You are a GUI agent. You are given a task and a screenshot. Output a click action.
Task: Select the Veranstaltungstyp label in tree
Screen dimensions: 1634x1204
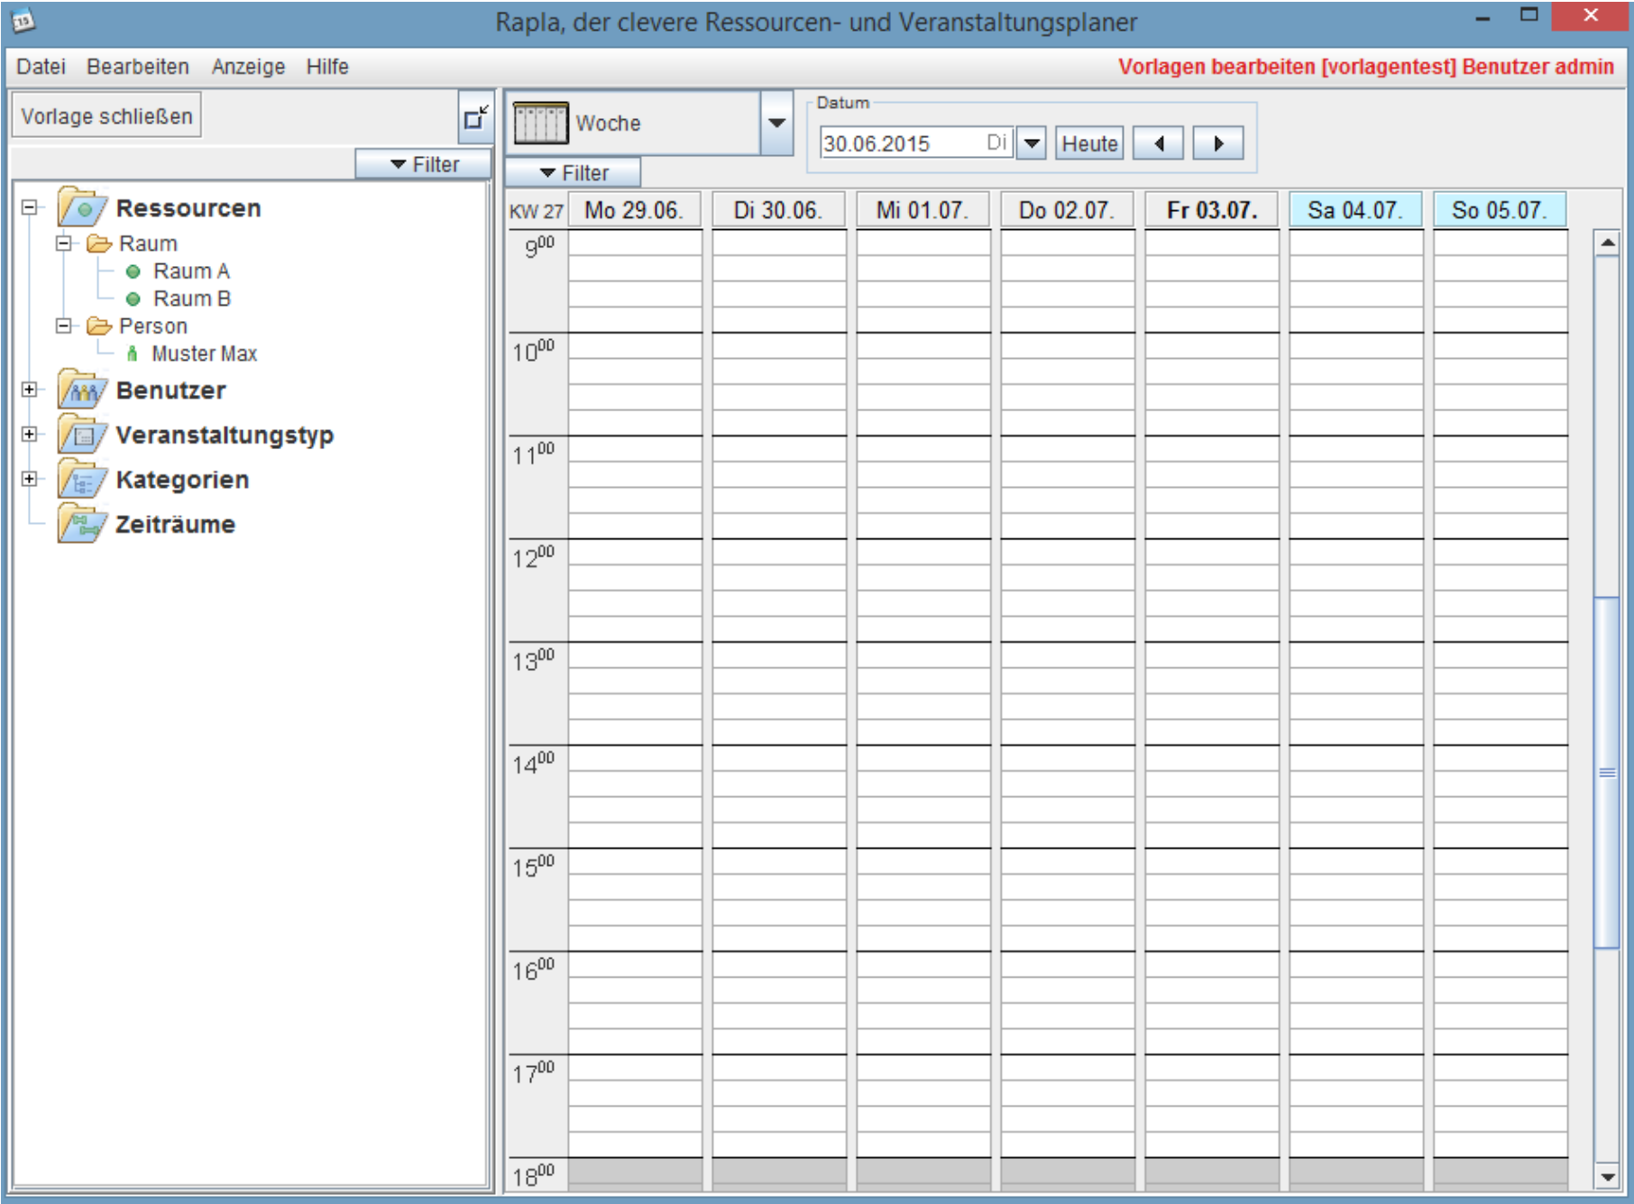[x=225, y=435]
